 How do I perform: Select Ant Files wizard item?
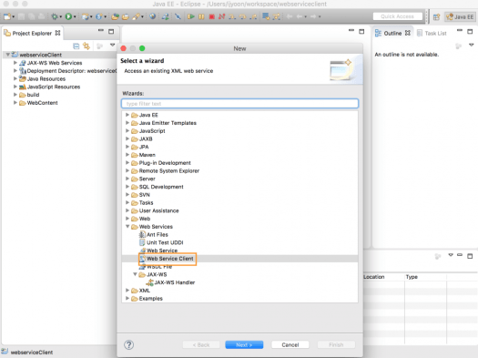pos(154,234)
